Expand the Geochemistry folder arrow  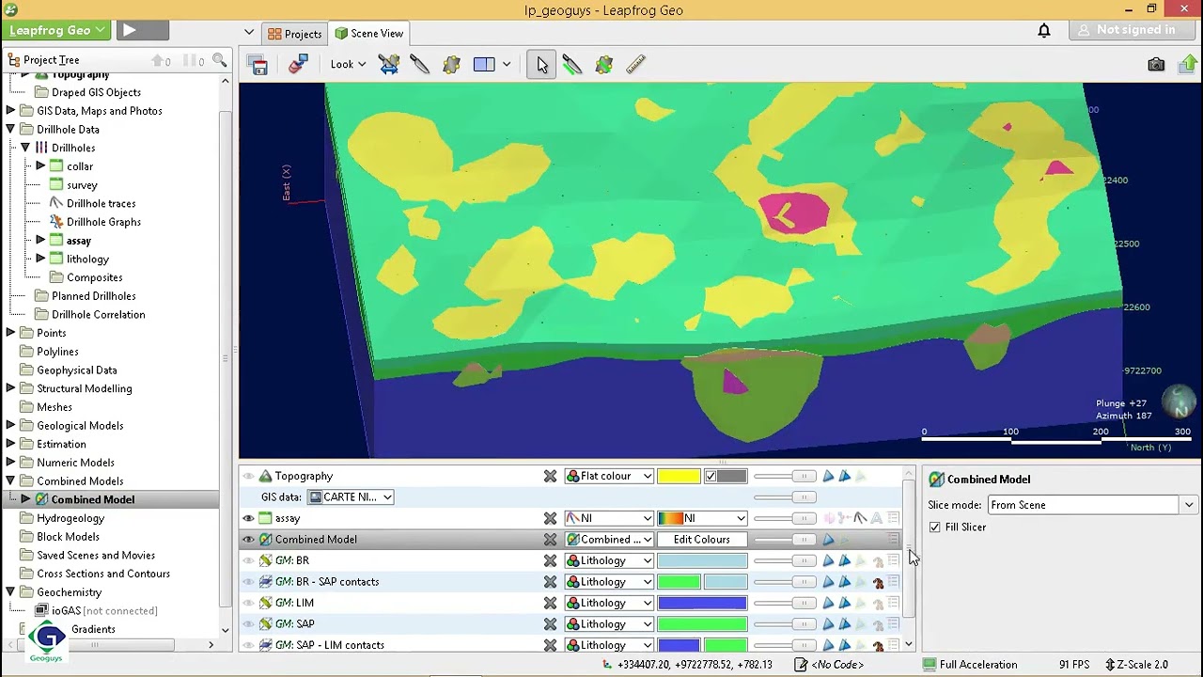click(x=10, y=592)
